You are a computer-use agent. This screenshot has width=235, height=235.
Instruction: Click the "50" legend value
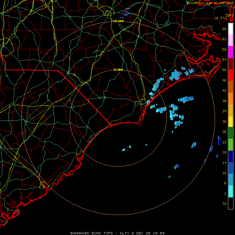point(224,70)
